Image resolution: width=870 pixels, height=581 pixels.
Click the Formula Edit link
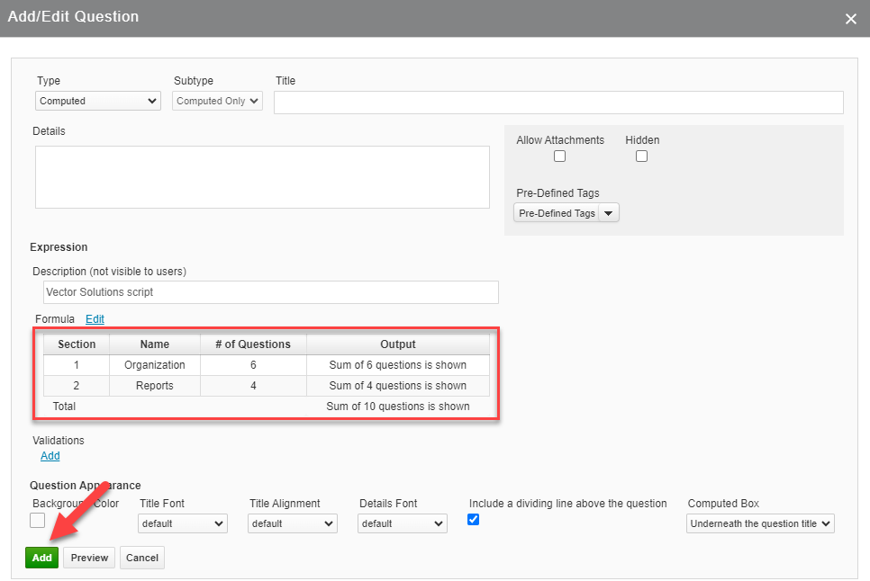pos(95,319)
